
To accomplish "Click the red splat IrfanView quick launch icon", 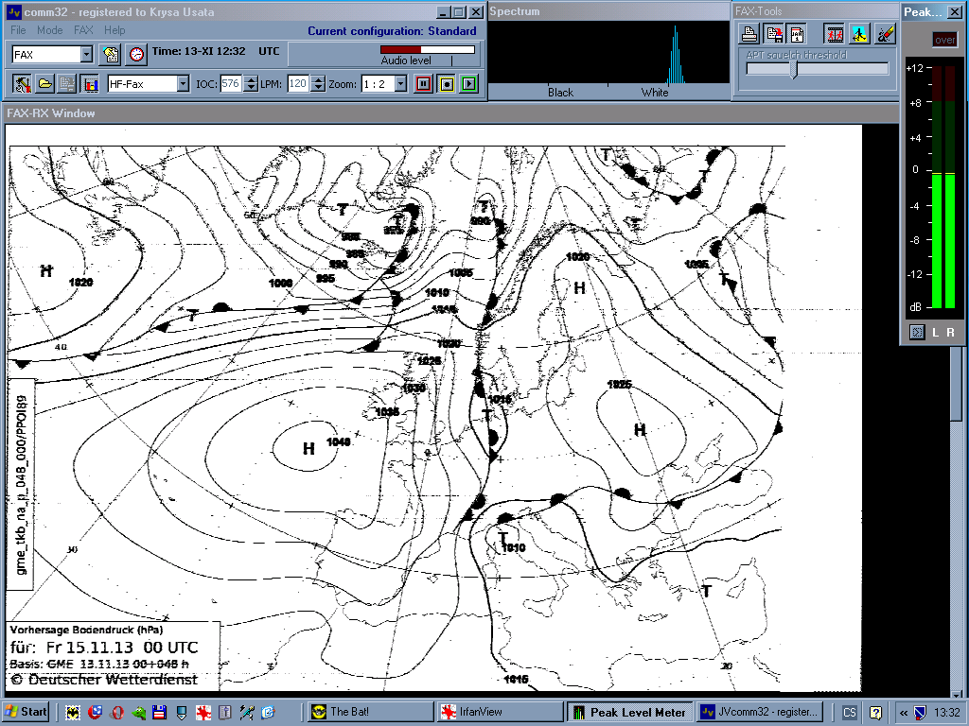I will [x=203, y=713].
